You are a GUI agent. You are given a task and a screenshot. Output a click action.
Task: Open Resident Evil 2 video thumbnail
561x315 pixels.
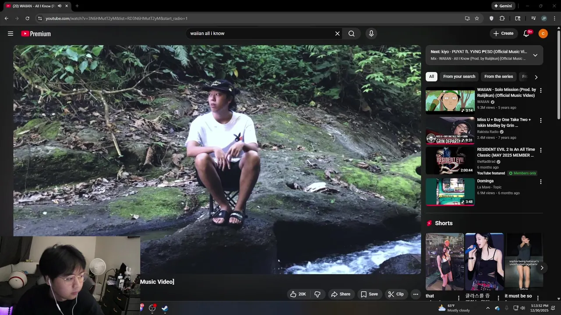pos(450,160)
